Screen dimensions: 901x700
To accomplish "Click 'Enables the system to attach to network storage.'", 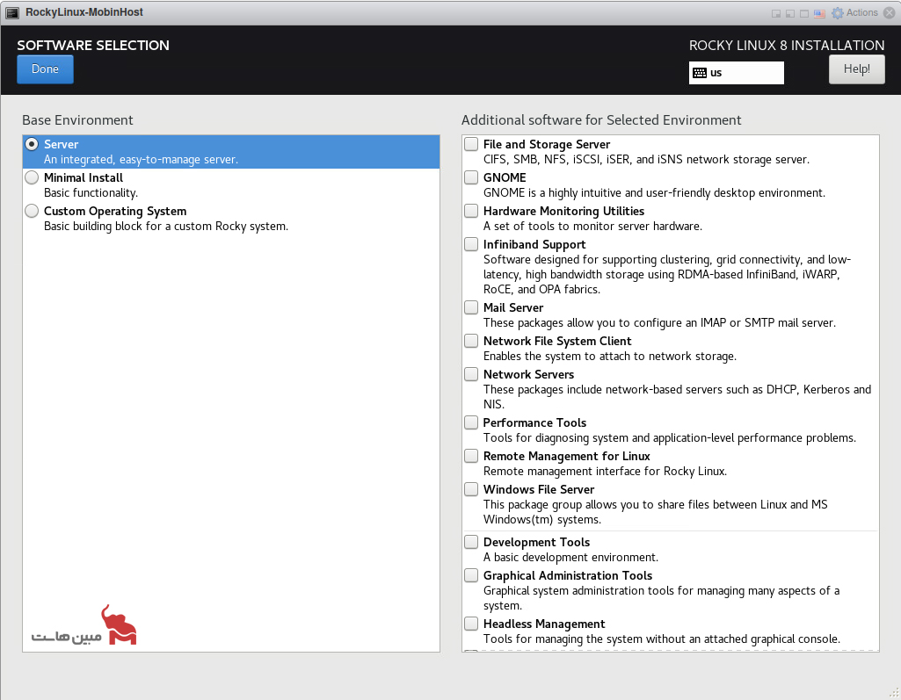I will click(x=610, y=356).
